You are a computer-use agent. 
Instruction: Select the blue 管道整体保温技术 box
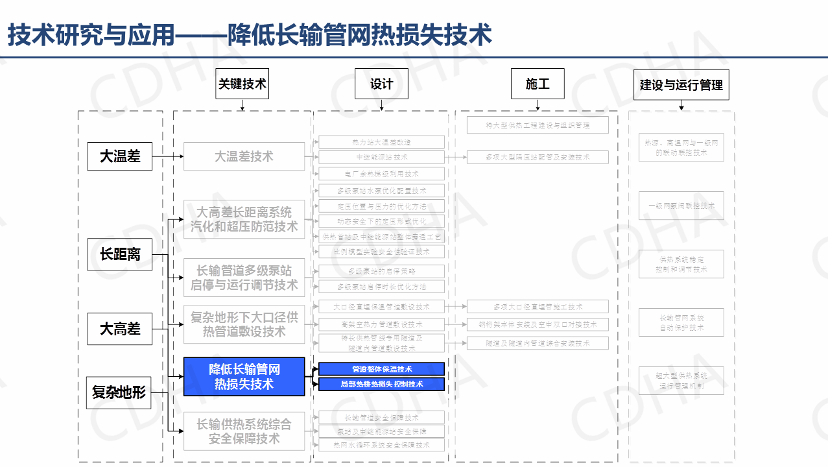[381, 369]
